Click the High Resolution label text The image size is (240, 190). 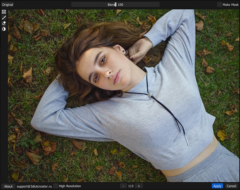click(70, 186)
